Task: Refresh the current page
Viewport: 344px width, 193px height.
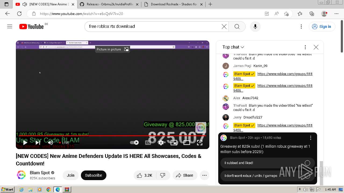Action: [19, 14]
